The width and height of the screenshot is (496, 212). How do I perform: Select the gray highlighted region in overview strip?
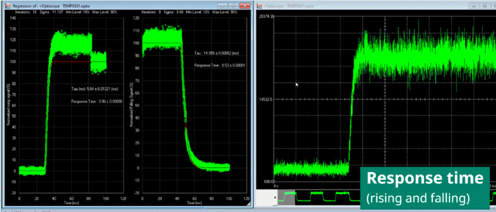(x=286, y=197)
